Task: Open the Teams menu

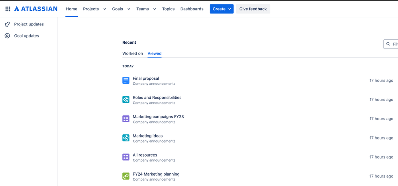Action: click(143, 9)
